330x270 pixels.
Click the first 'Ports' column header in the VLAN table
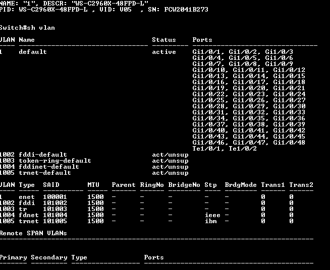202,40
